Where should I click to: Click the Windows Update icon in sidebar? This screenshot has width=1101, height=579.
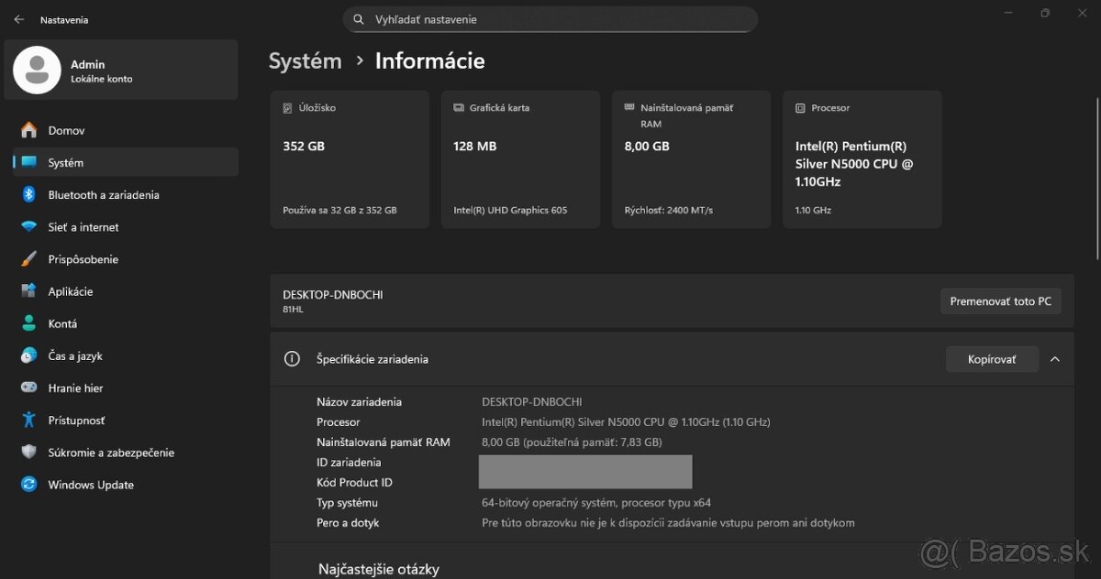pyautogui.click(x=29, y=485)
